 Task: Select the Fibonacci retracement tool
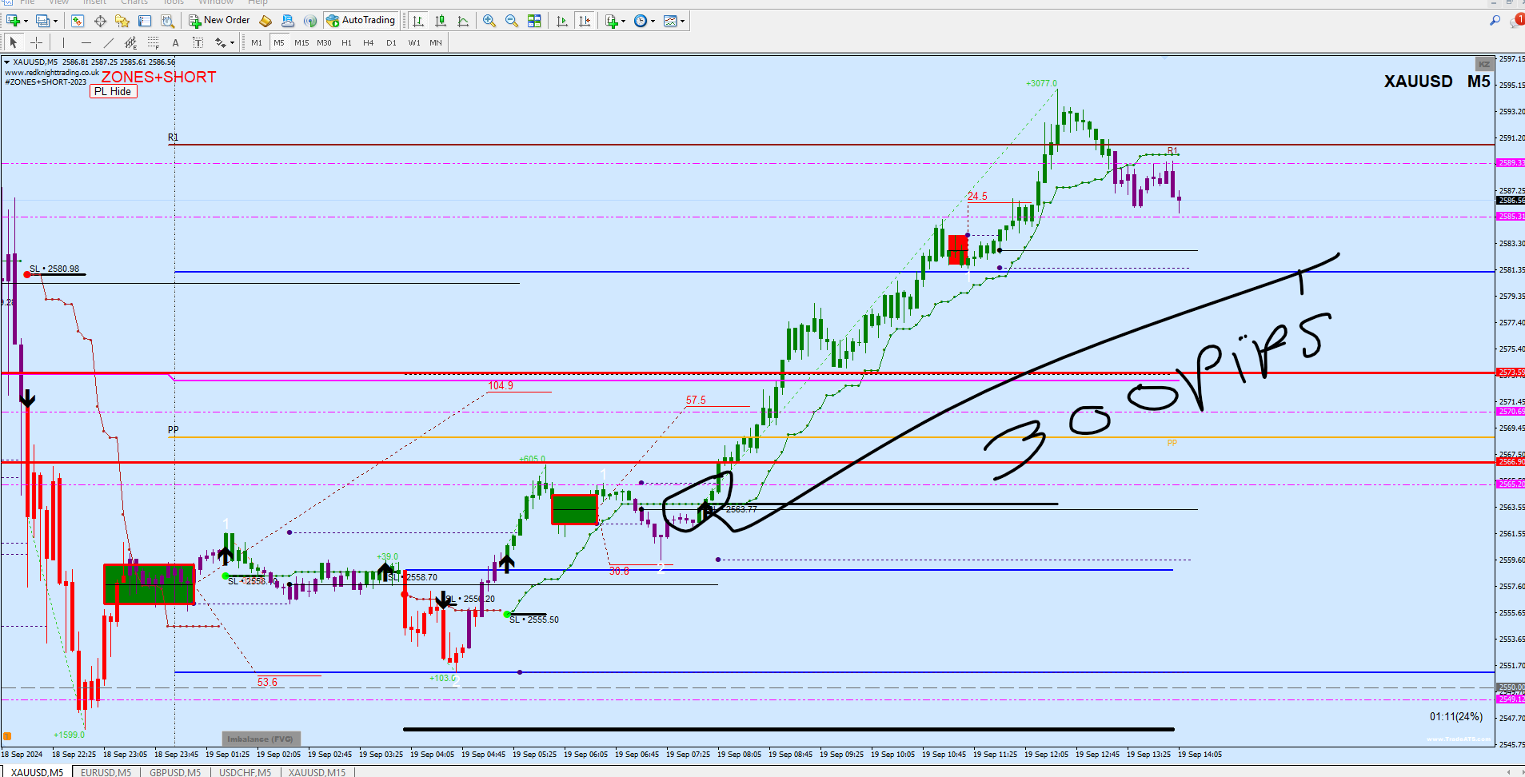point(153,42)
